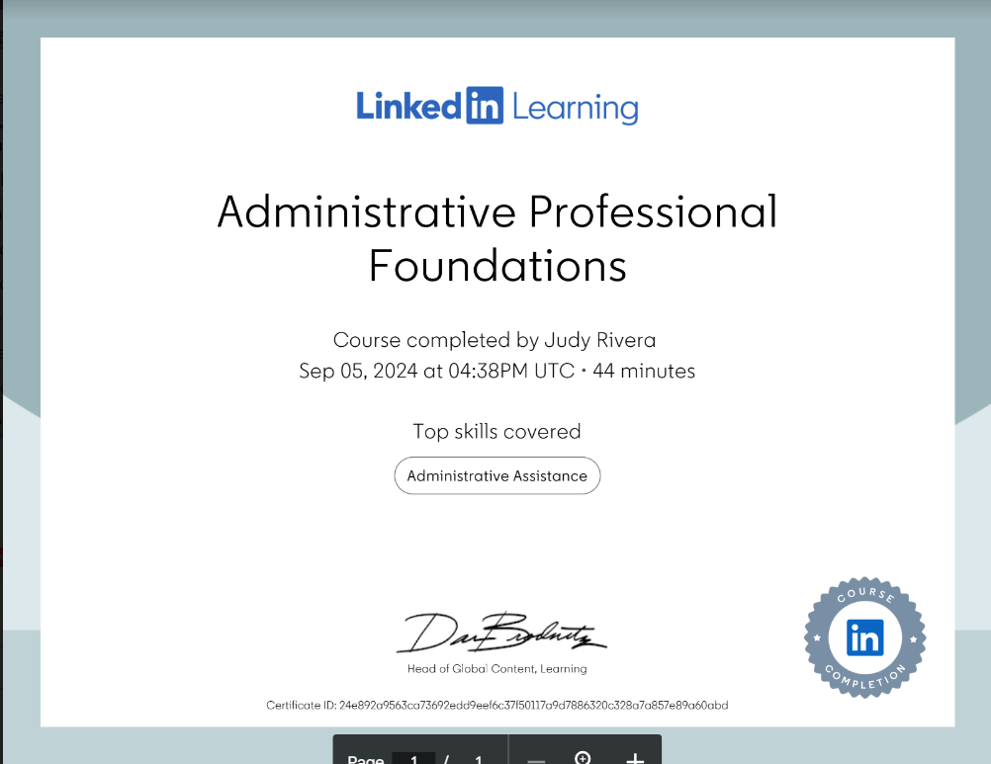Image resolution: width=991 pixels, height=764 pixels.
Task: Click the handwritten signature
Action: click(500, 633)
